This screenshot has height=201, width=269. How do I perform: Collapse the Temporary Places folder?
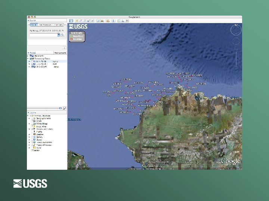pyautogui.click(x=28, y=58)
